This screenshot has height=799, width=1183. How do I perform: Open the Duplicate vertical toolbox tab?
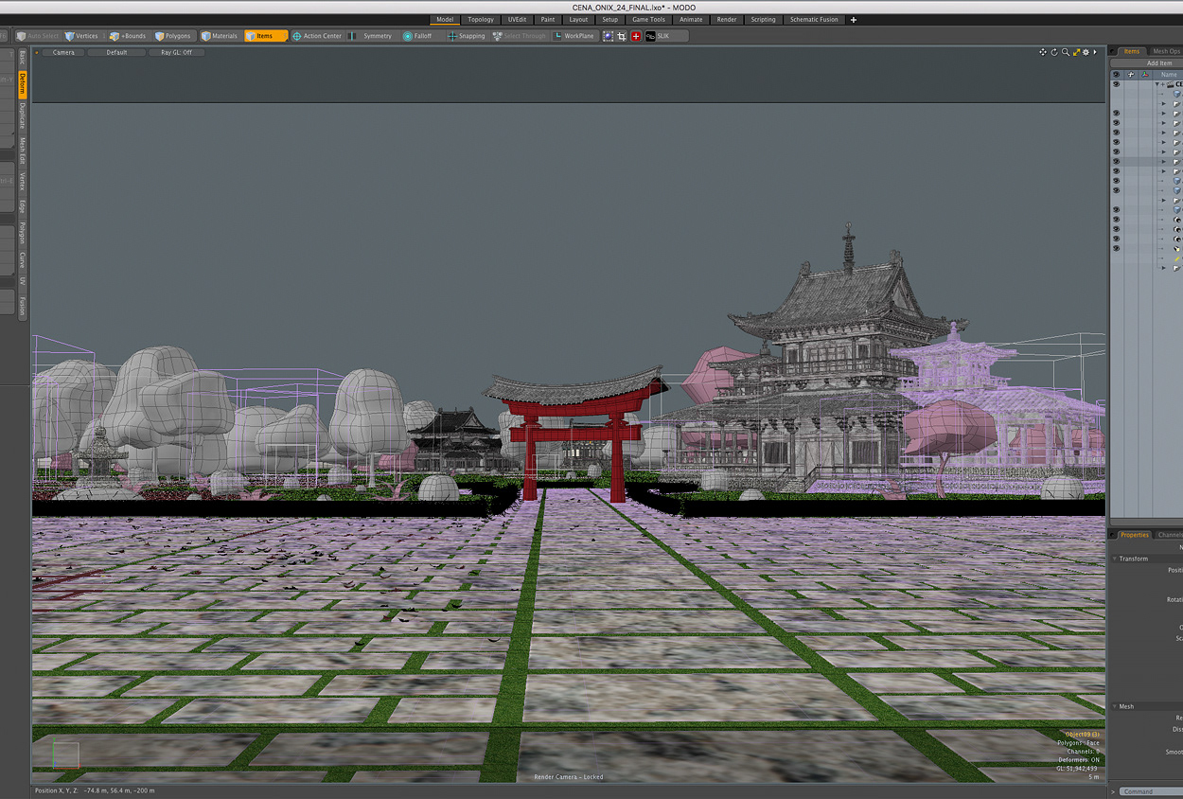23,116
